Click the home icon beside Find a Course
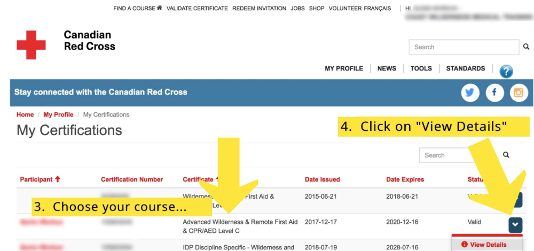The image size is (534, 251). point(159,8)
